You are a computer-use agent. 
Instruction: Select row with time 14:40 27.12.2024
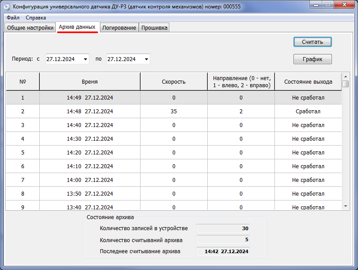pyautogui.click(x=174, y=125)
